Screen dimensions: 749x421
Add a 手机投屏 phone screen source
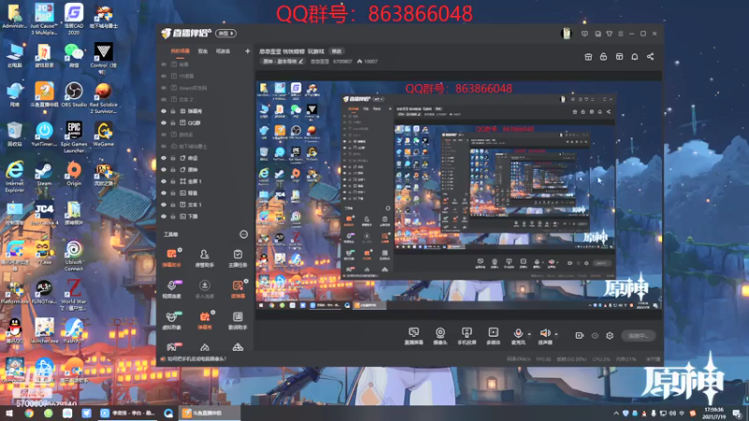(466, 336)
